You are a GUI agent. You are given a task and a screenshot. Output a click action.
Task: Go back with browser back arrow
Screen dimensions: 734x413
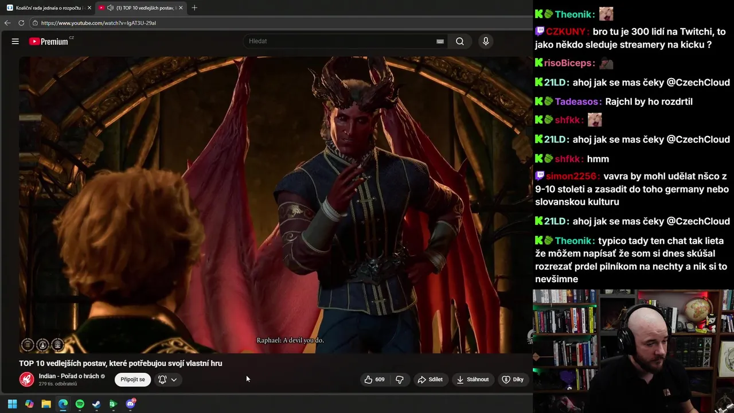click(x=7, y=23)
